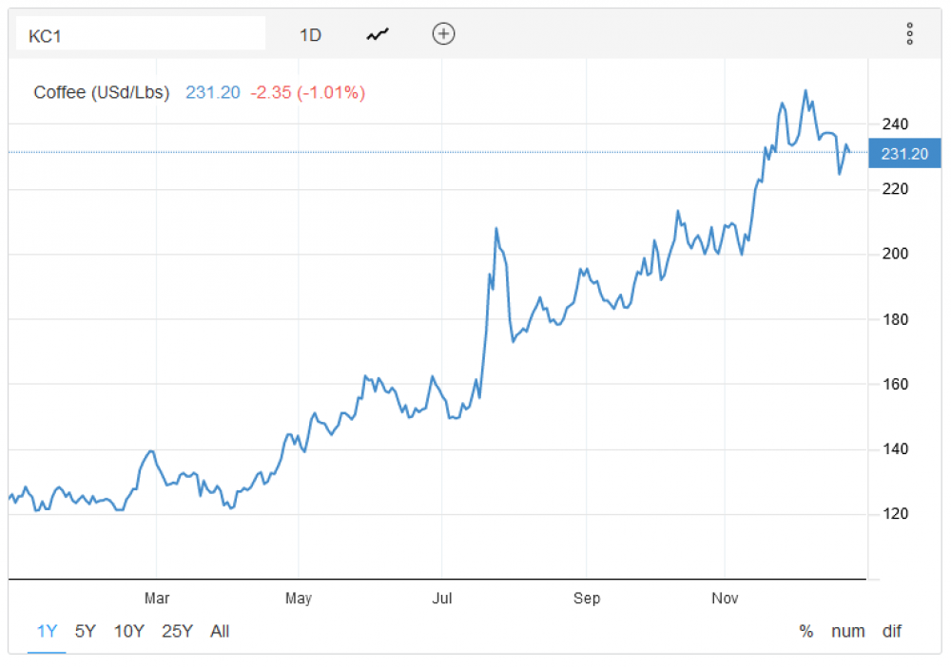Click the Jul marker on time axis

[442, 599]
